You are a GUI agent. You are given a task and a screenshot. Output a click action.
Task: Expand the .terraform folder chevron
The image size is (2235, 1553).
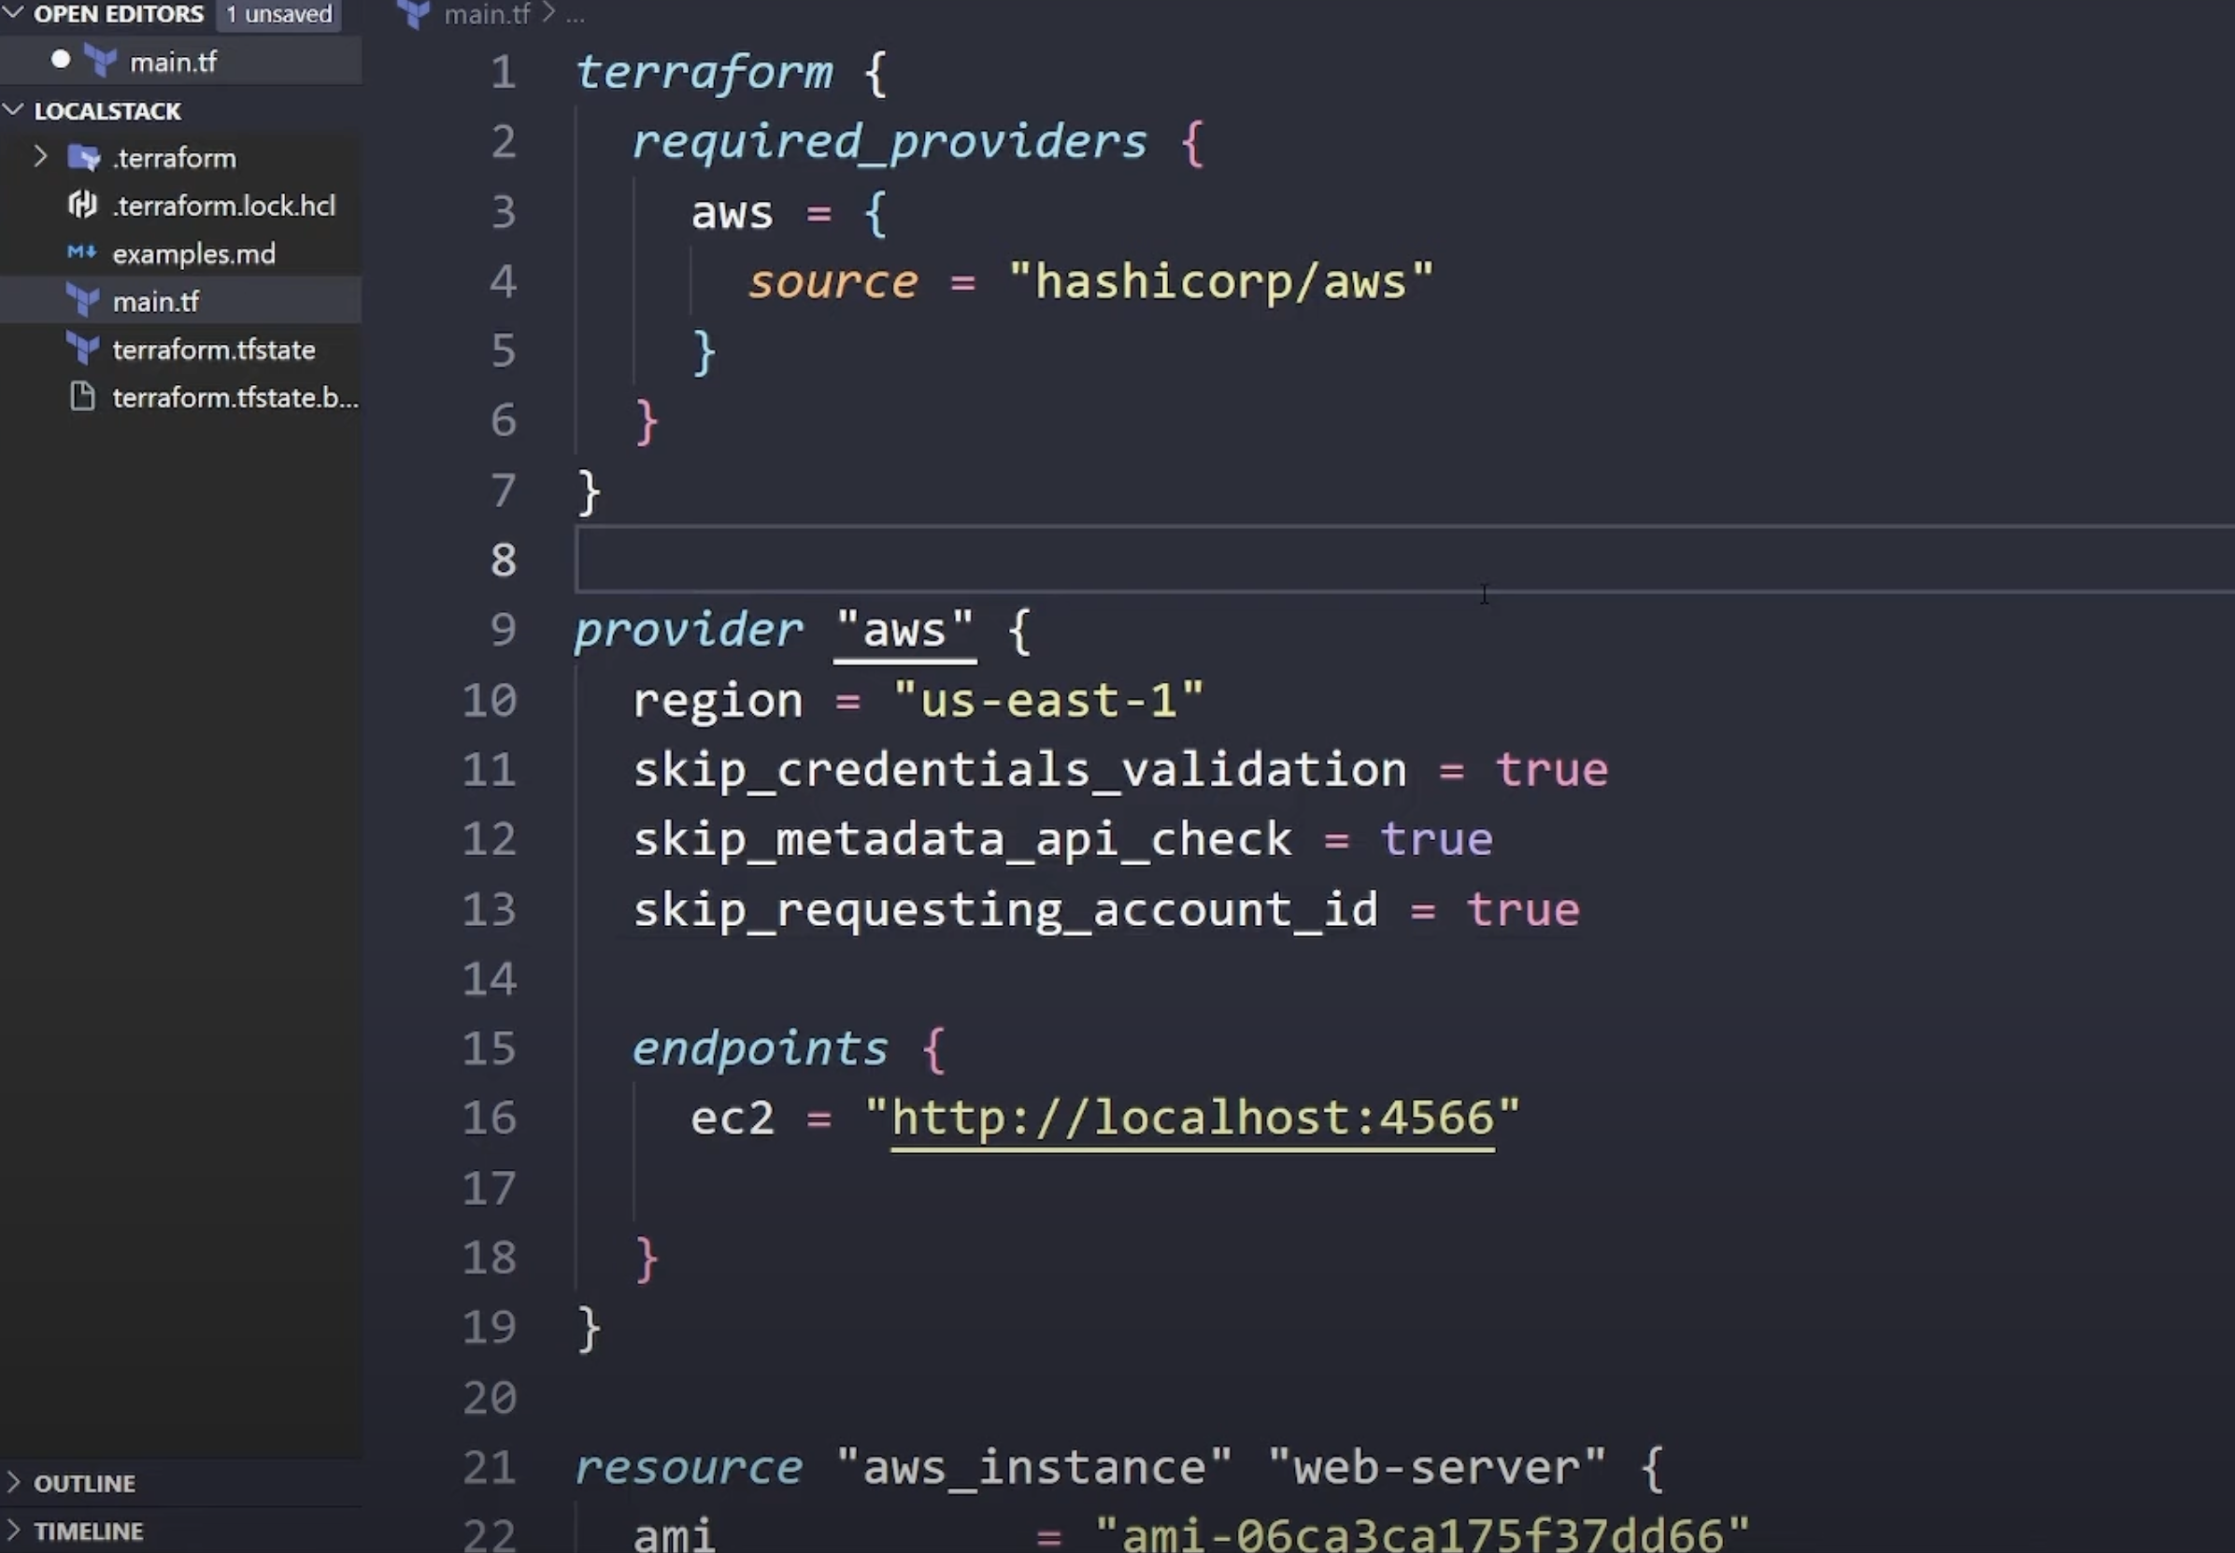click(41, 157)
